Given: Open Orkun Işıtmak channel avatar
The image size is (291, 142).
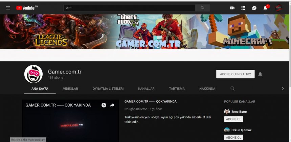Looking at the screenshot, I should [x=227, y=130].
